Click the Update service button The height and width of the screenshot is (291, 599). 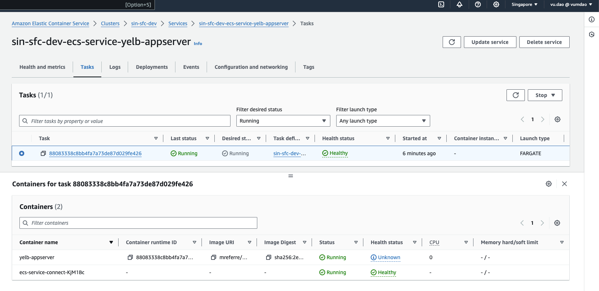(490, 42)
